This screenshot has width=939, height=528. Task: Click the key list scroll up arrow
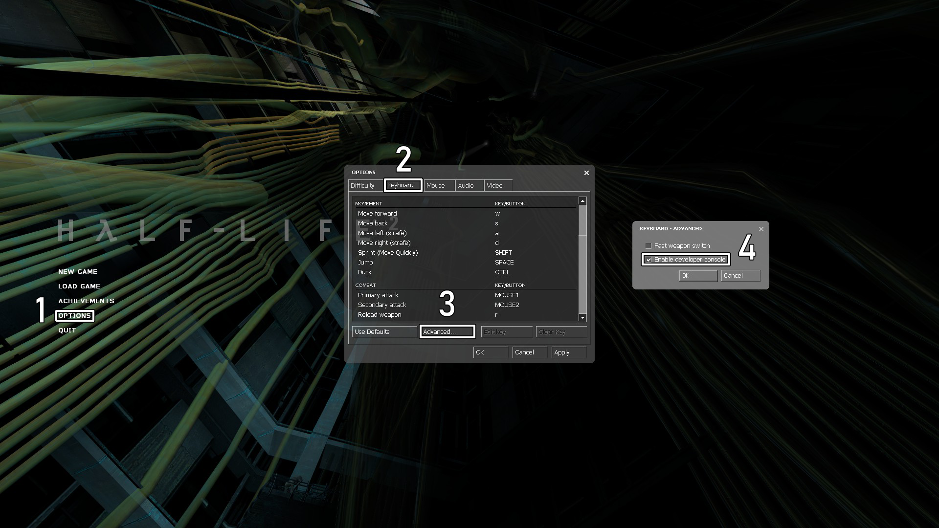click(x=582, y=201)
